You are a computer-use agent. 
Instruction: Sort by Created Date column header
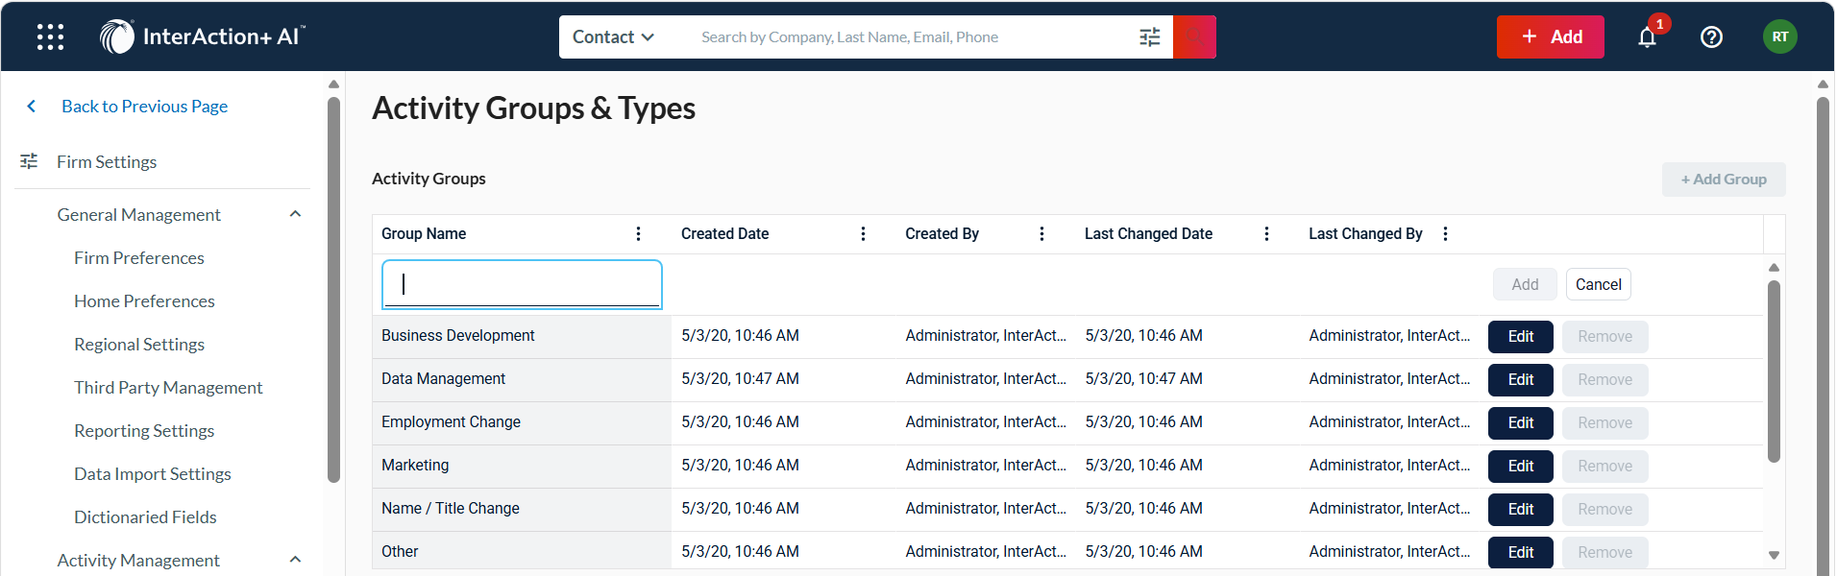(x=725, y=233)
